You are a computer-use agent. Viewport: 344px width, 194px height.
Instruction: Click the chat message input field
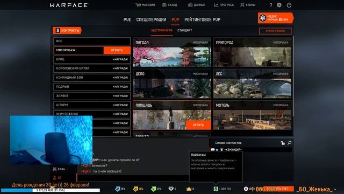133,178
